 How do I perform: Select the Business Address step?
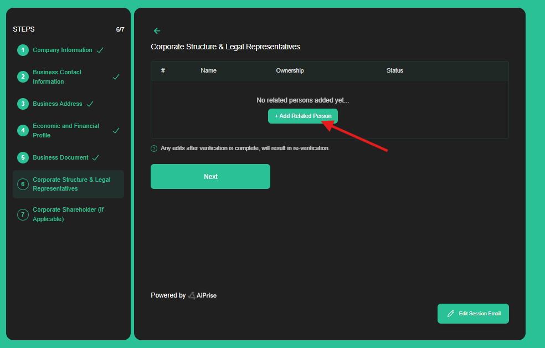(x=58, y=104)
